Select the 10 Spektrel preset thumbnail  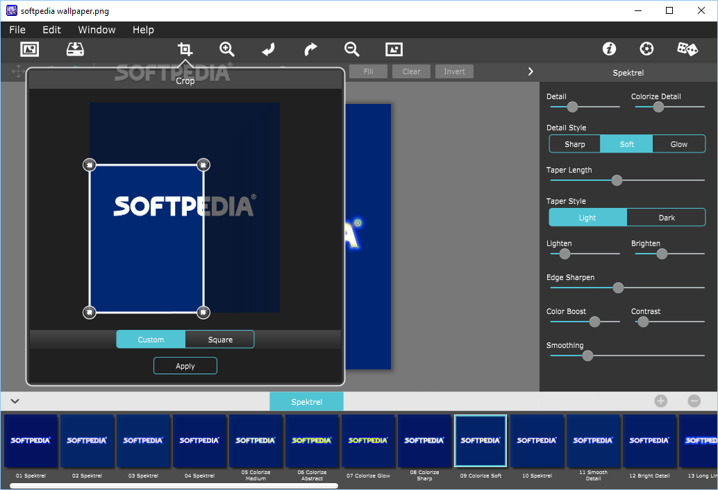click(x=537, y=441)
